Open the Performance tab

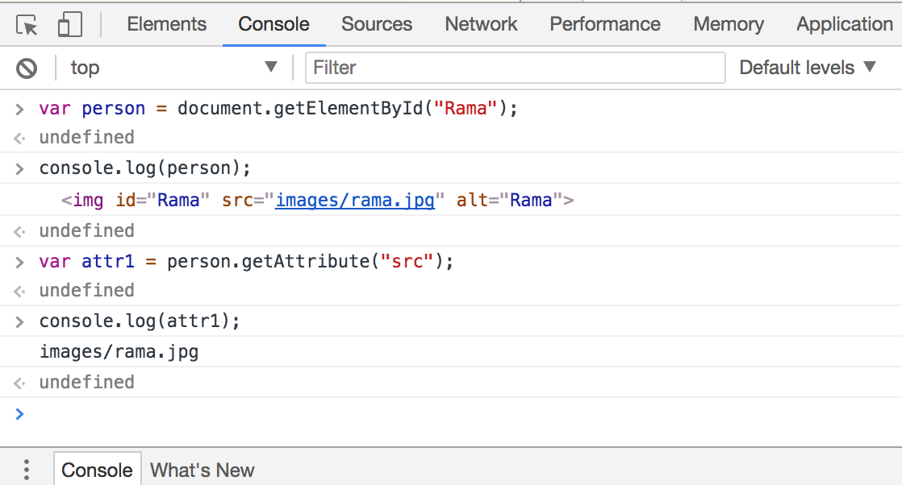[605, 24]
